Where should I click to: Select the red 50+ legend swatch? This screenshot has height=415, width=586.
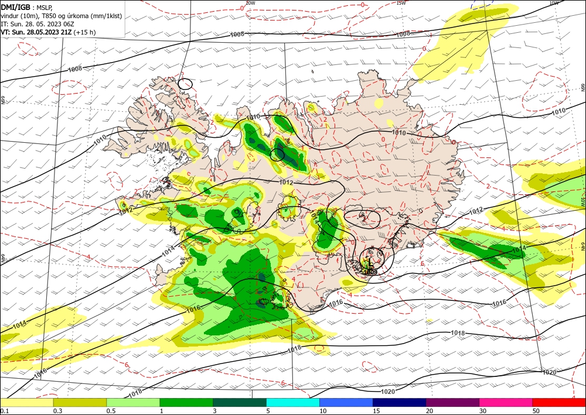coord(559,403)
